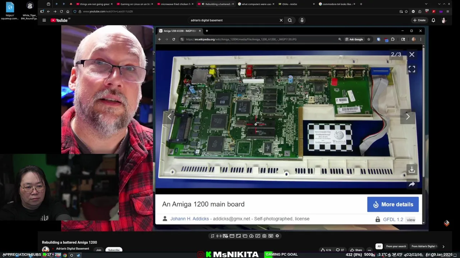Open YouTube notifications bell
The height and width of the screenshot is (258, 460).
(433, 20)
